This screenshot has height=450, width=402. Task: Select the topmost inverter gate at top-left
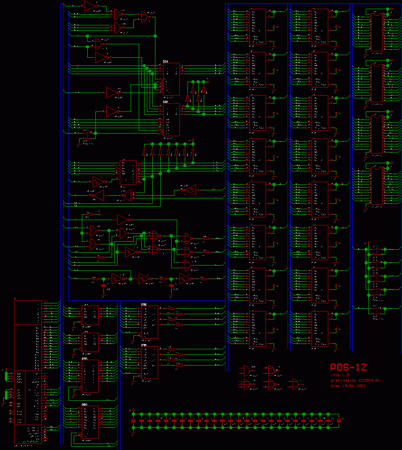click(x=91, y=6)
